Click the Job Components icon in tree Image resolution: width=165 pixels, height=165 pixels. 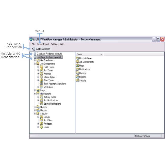click(38, 64)
